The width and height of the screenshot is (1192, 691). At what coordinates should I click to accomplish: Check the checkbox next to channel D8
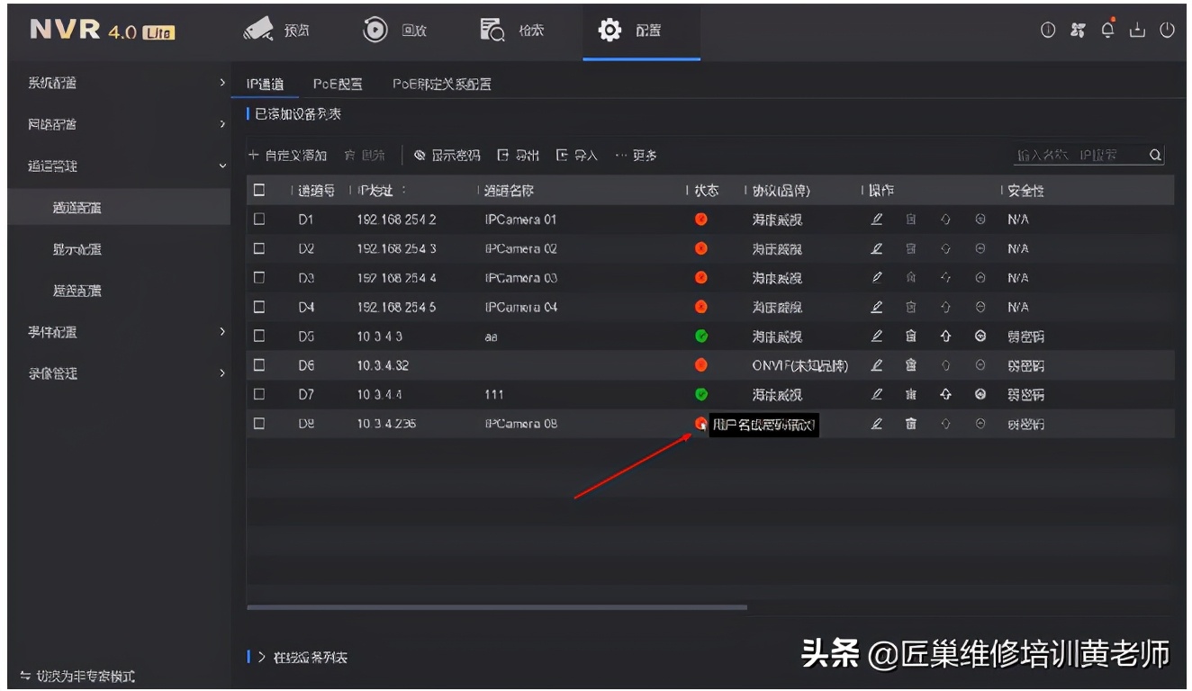[x=257, y=423]
